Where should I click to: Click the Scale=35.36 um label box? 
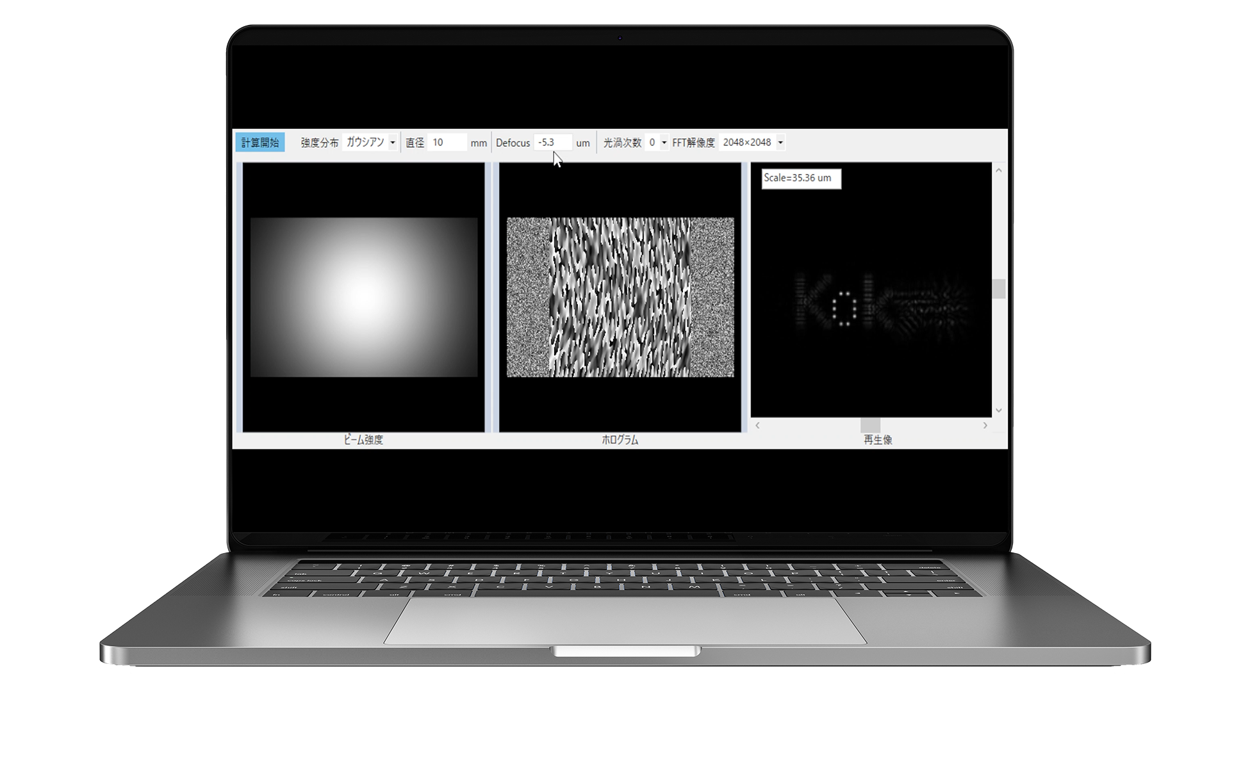(x=800, y=178)
